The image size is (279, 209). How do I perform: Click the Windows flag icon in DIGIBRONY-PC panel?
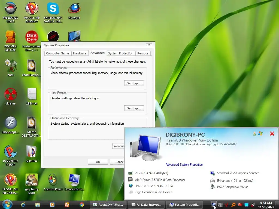260,133
